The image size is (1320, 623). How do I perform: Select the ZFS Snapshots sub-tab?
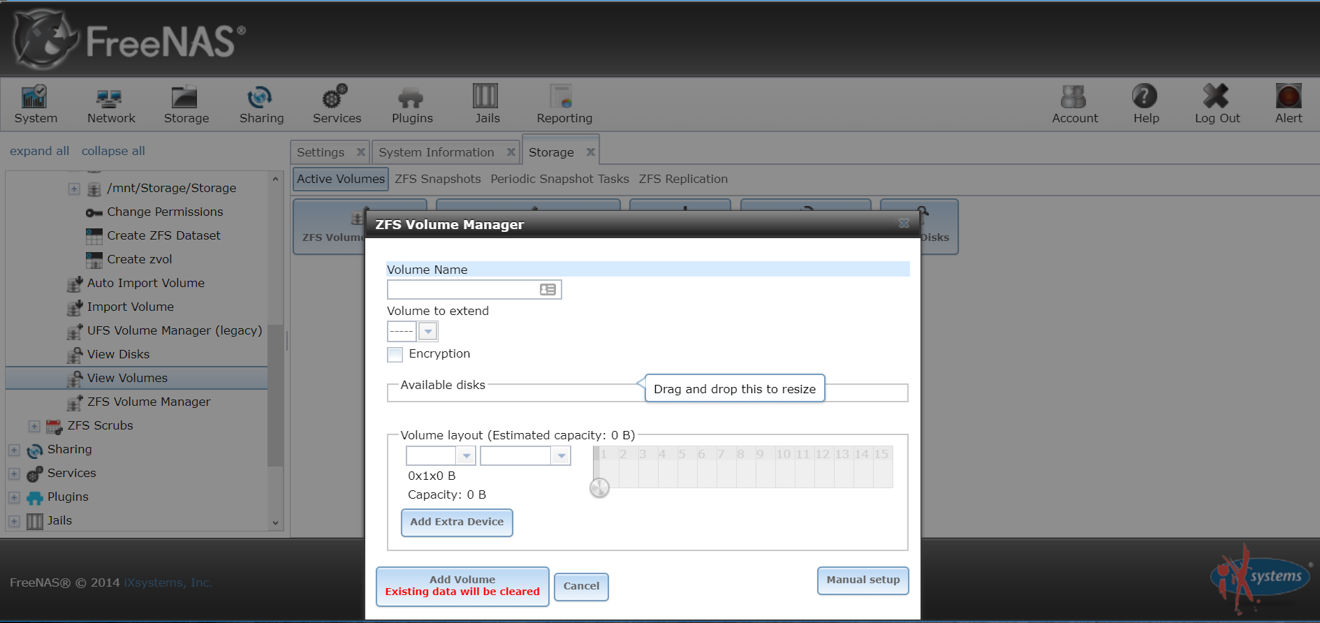(438, 179)
